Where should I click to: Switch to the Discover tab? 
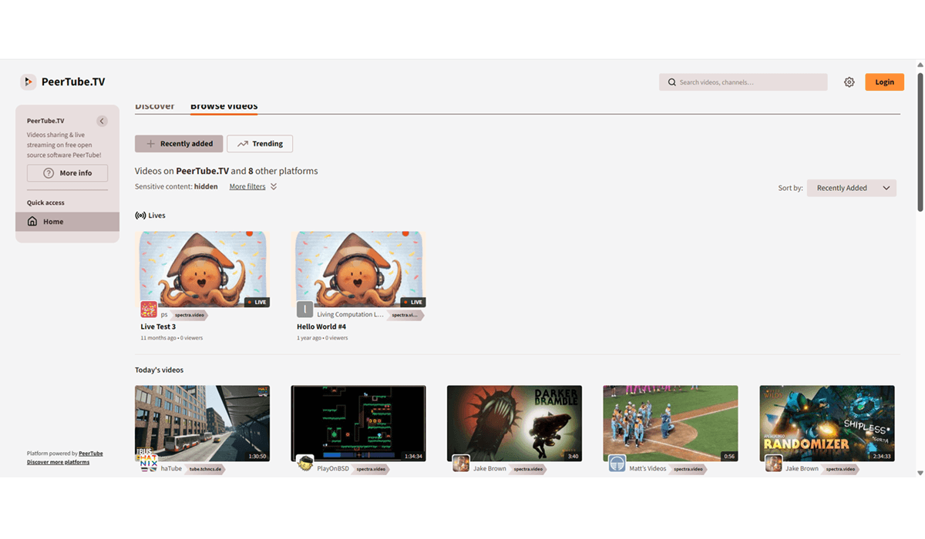[x=155, y=106]
